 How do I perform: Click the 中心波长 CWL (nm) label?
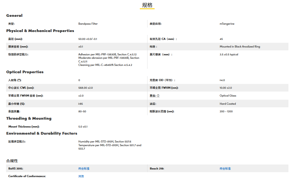click(x=21, y=88)
